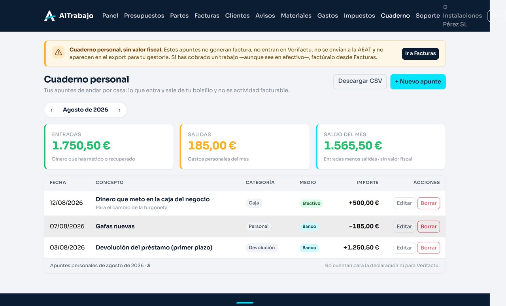The width and height of the screenshot is (506, 306).
Task: Click the gear icon above Instalaciones Pérez SL
Action: pyautogui.click(x=445, y=7)
